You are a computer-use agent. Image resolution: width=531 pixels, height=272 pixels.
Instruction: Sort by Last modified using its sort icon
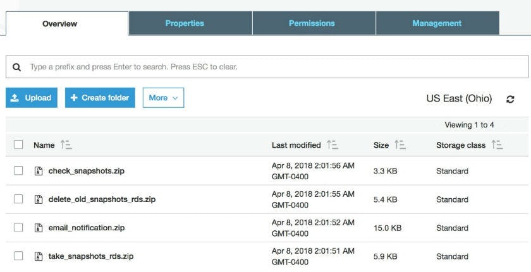point(333,145)
